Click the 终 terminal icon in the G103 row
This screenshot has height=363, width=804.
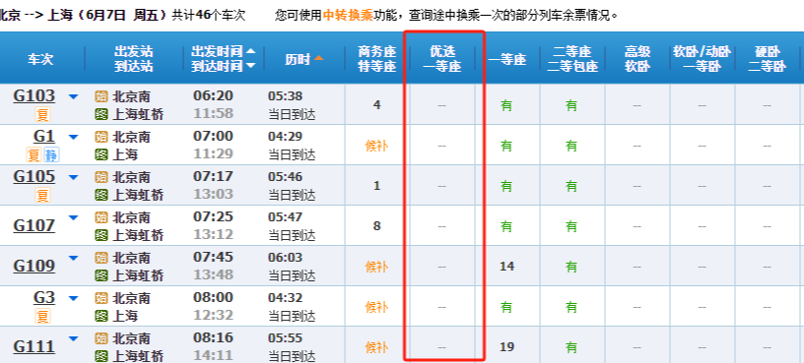101,114
